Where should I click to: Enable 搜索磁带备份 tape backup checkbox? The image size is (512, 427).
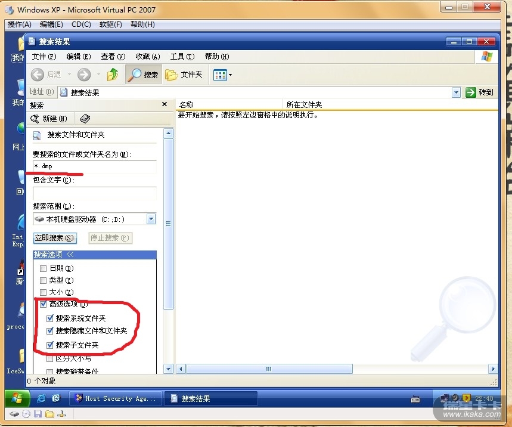tap(50, 372)
